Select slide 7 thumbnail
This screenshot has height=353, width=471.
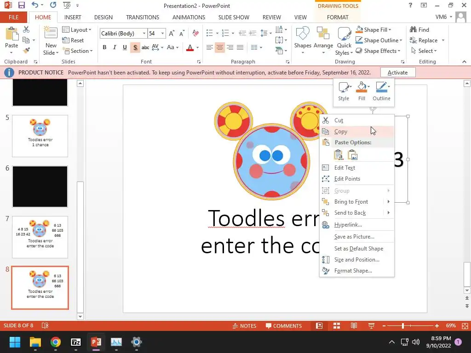[x=40, y=237]
